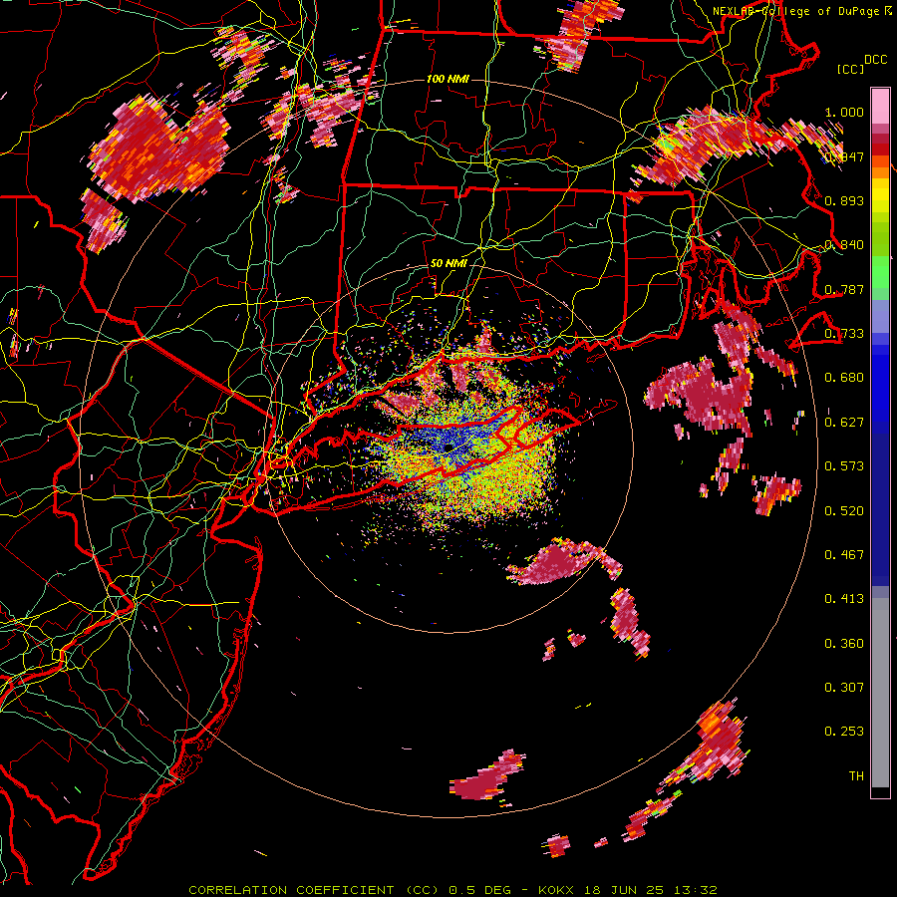Select the 0.840 legend value
This screenshot has height=897, width=897.
(844, 245)
